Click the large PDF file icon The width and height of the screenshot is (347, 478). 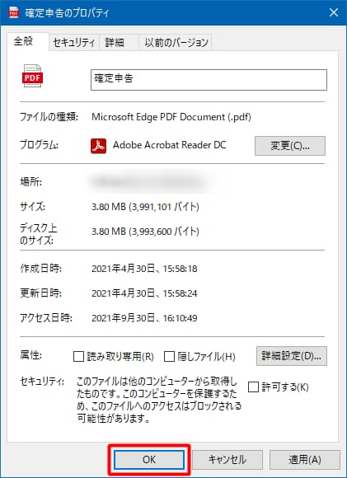tap(32, 76)
